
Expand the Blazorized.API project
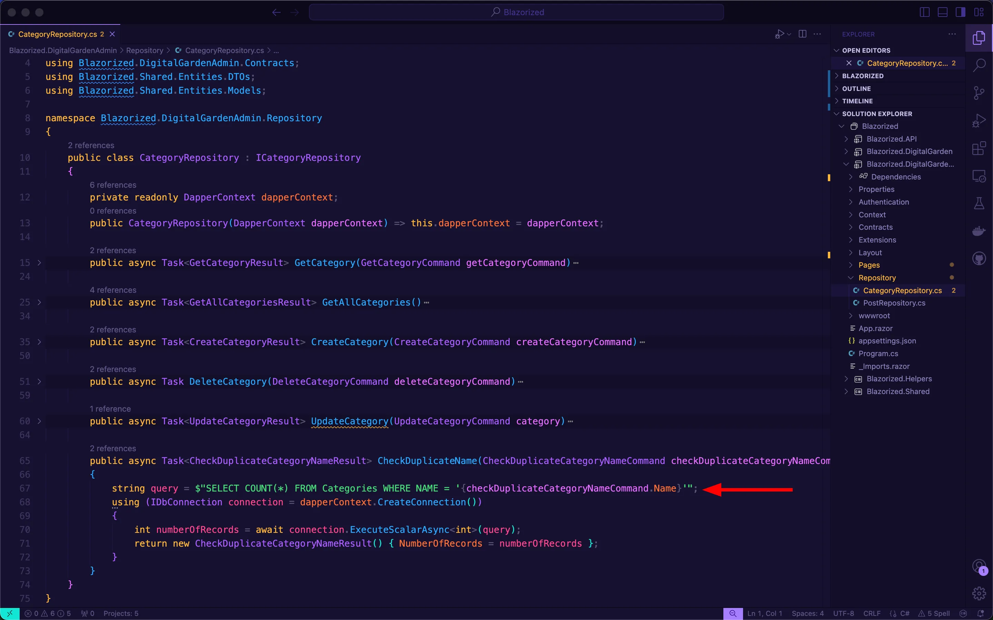(897, 139)
